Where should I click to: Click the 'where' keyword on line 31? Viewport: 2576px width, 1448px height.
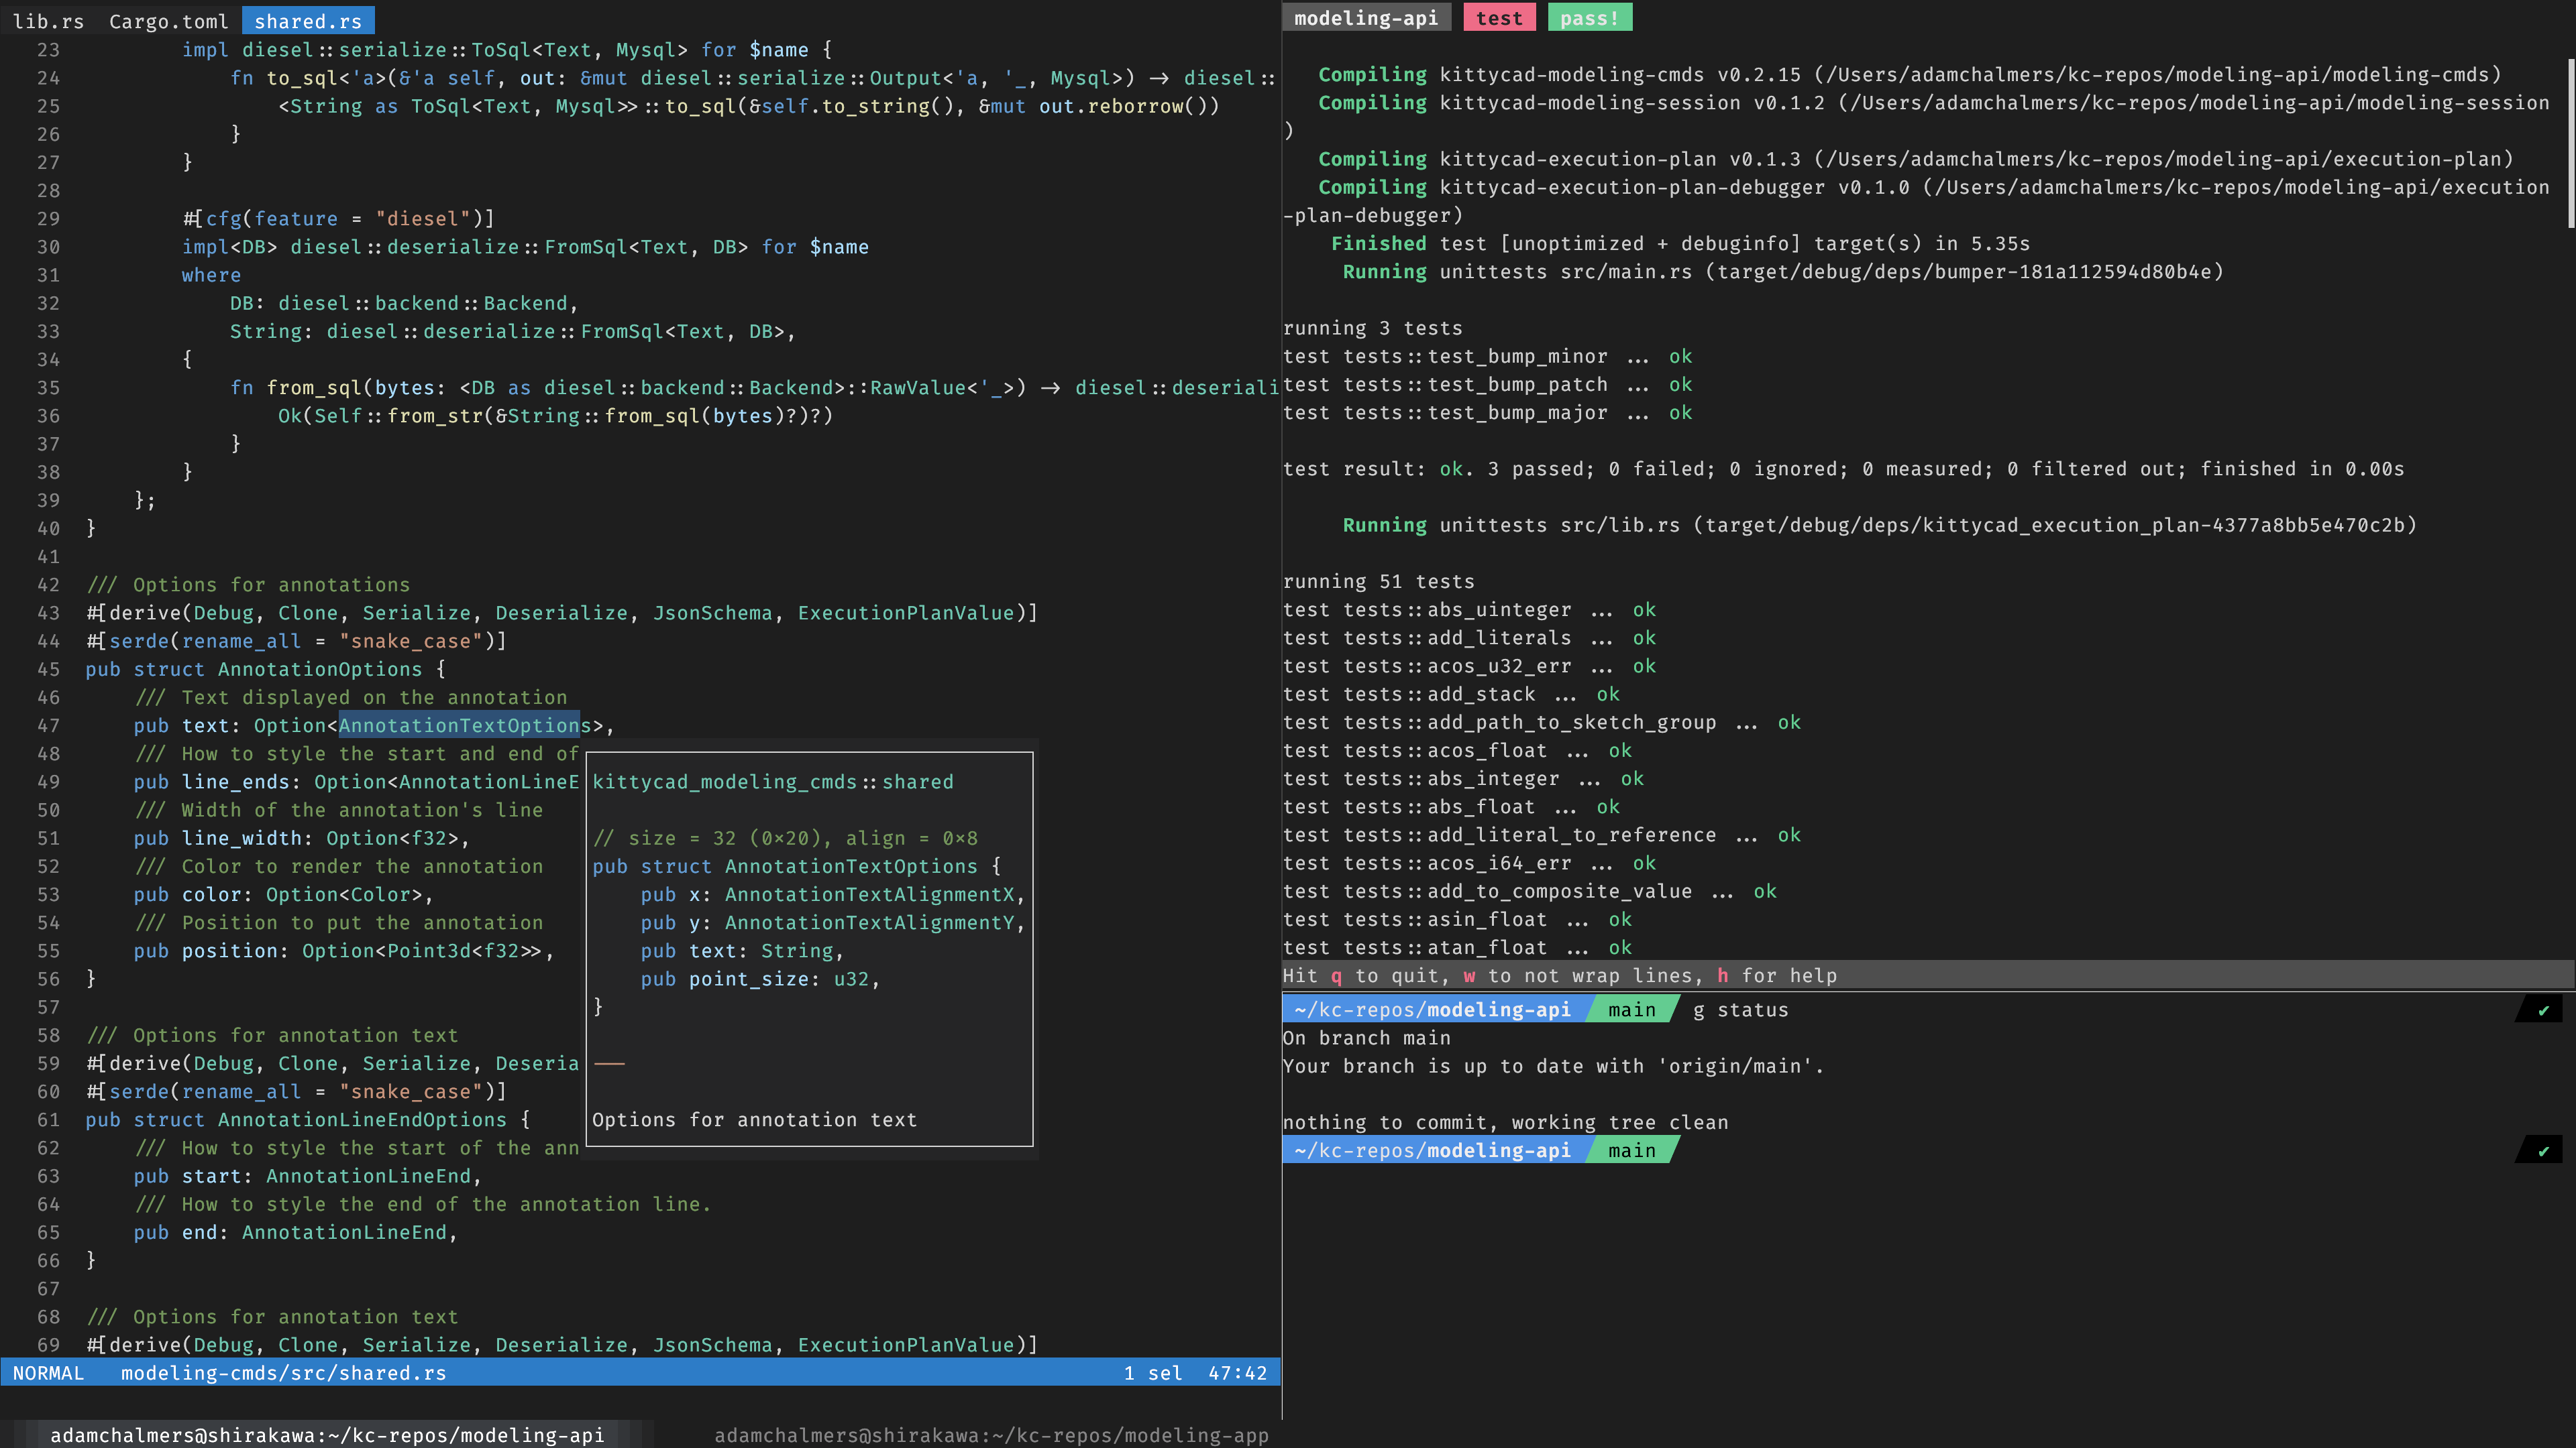(x=211, y=275)
